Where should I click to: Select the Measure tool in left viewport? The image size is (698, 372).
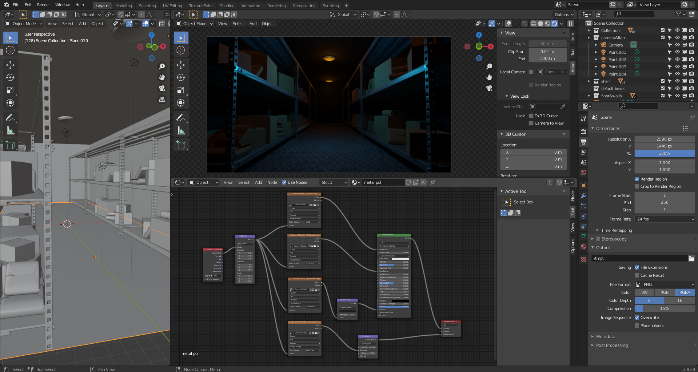tap(10, 130)
